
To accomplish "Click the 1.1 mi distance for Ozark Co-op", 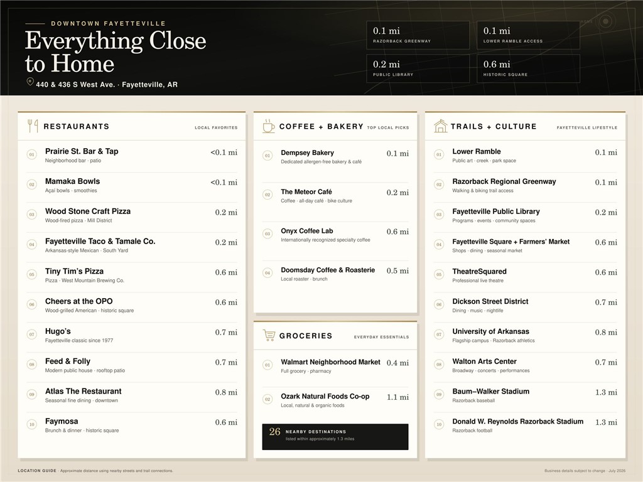I will click(397, 397).
